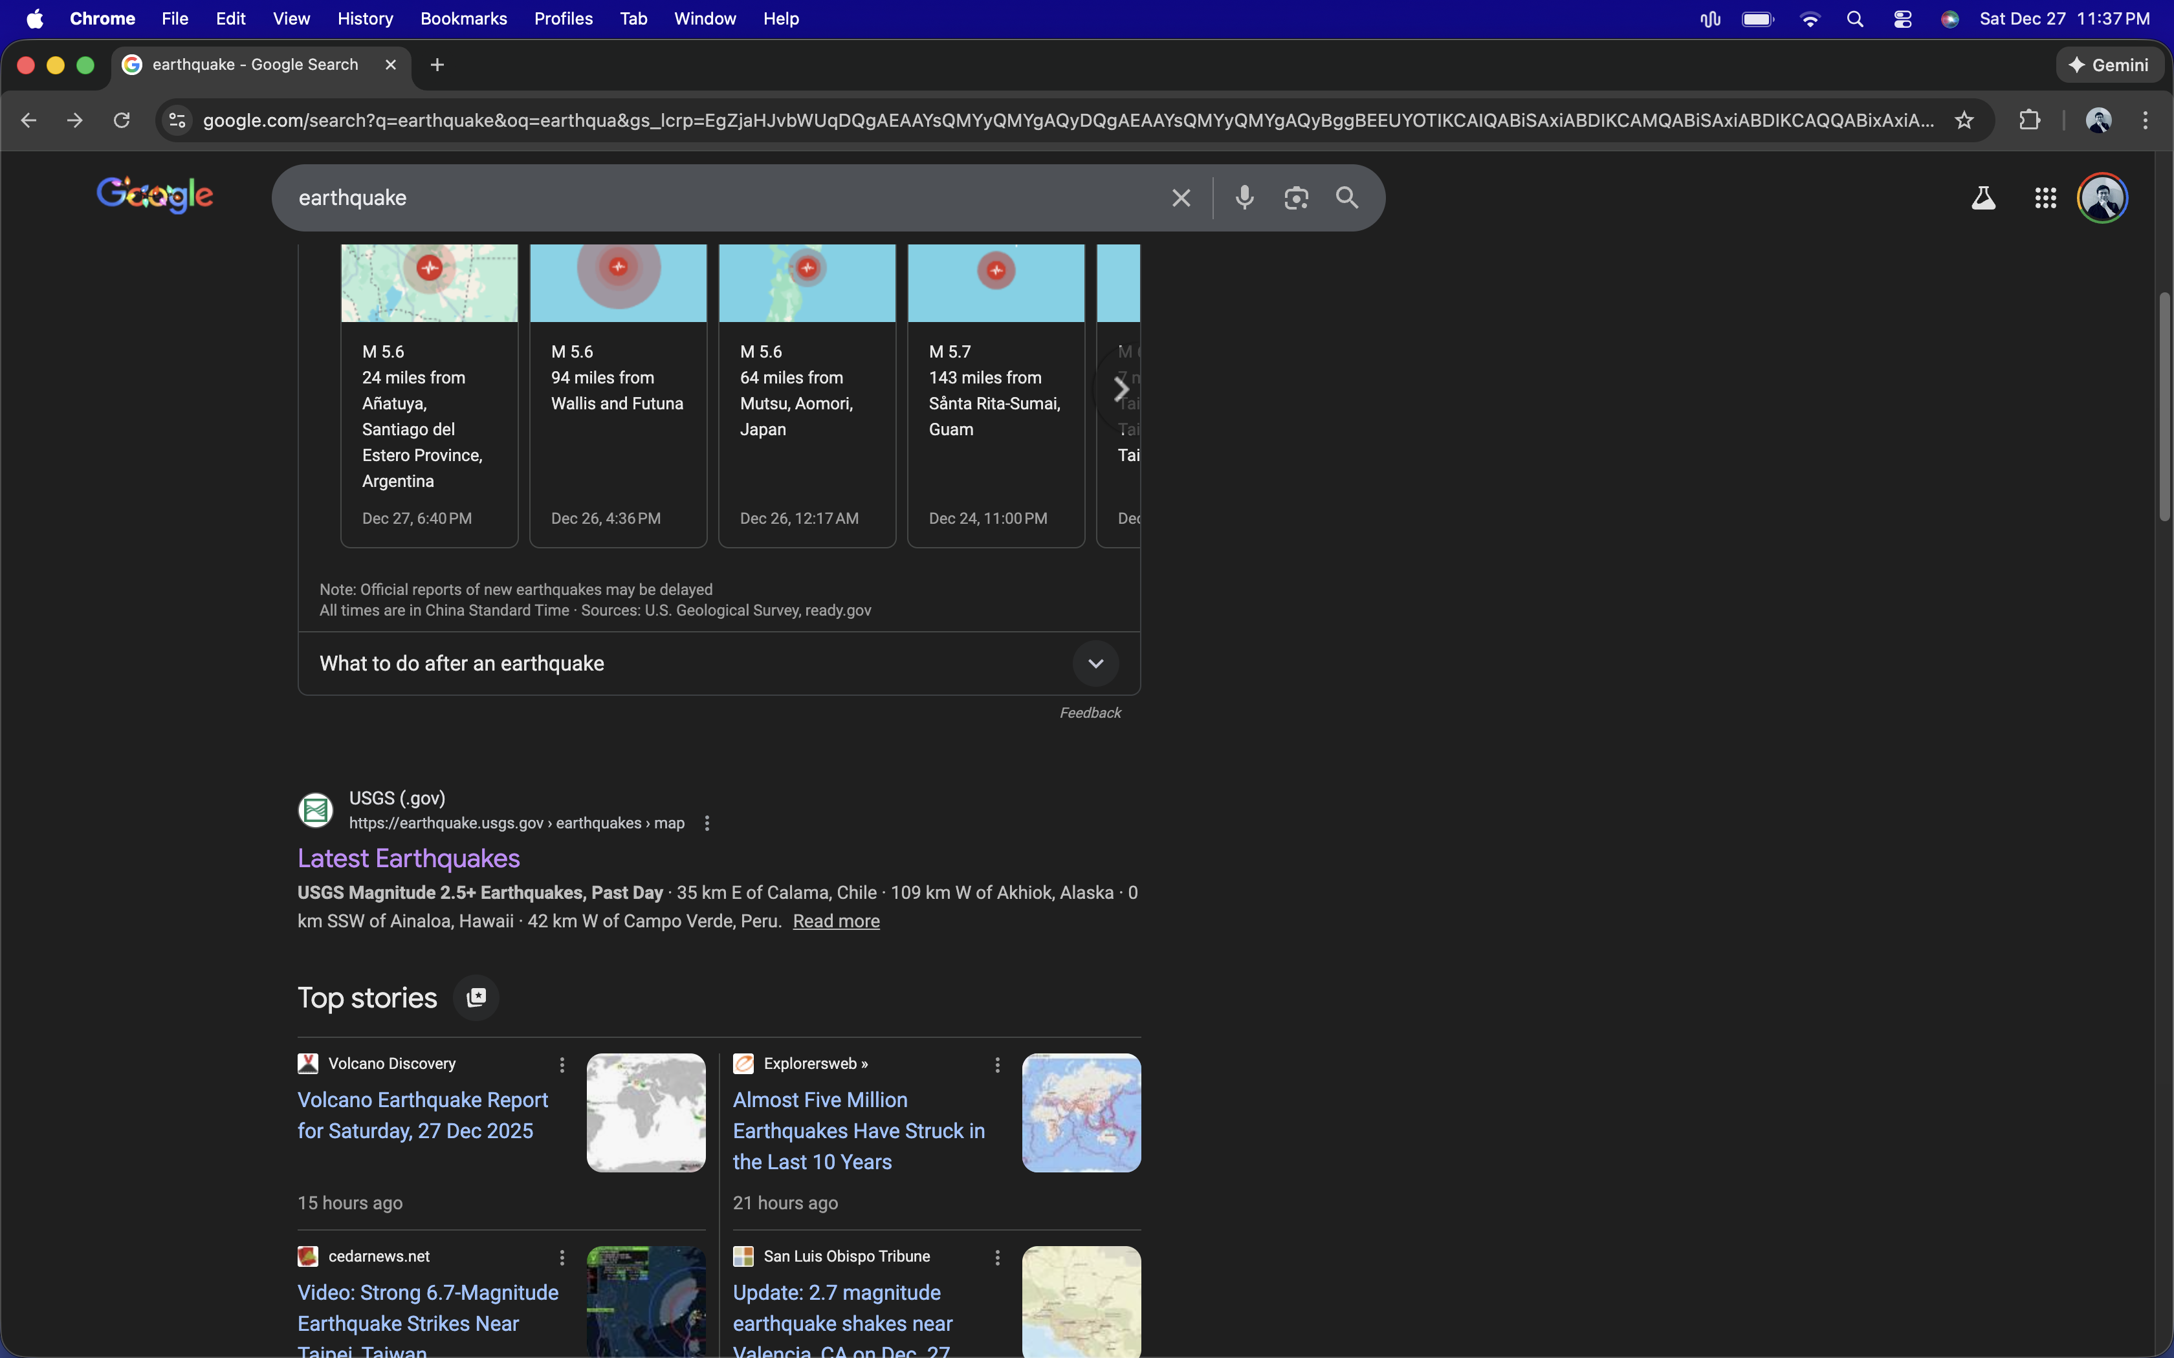Open the View menu
Viewport: 2174px width, 1358px height.
(291, 19)
